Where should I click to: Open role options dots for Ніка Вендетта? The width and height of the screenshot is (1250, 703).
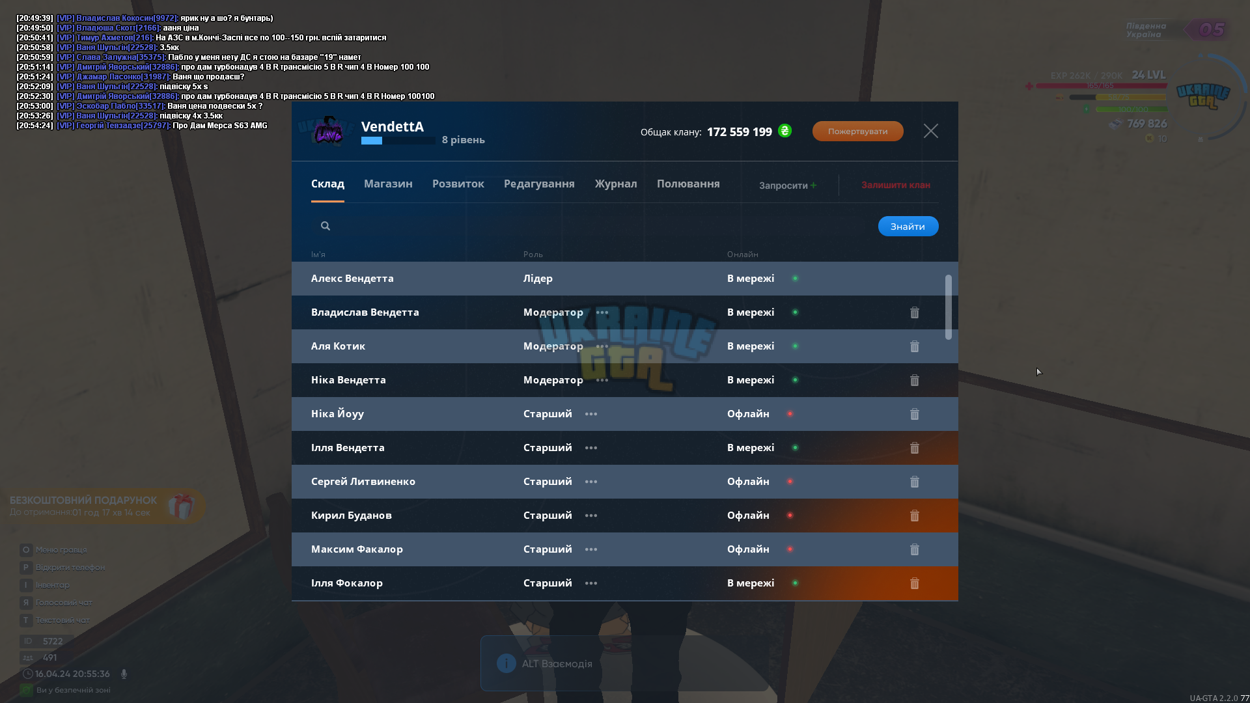(x=602, y=380)
